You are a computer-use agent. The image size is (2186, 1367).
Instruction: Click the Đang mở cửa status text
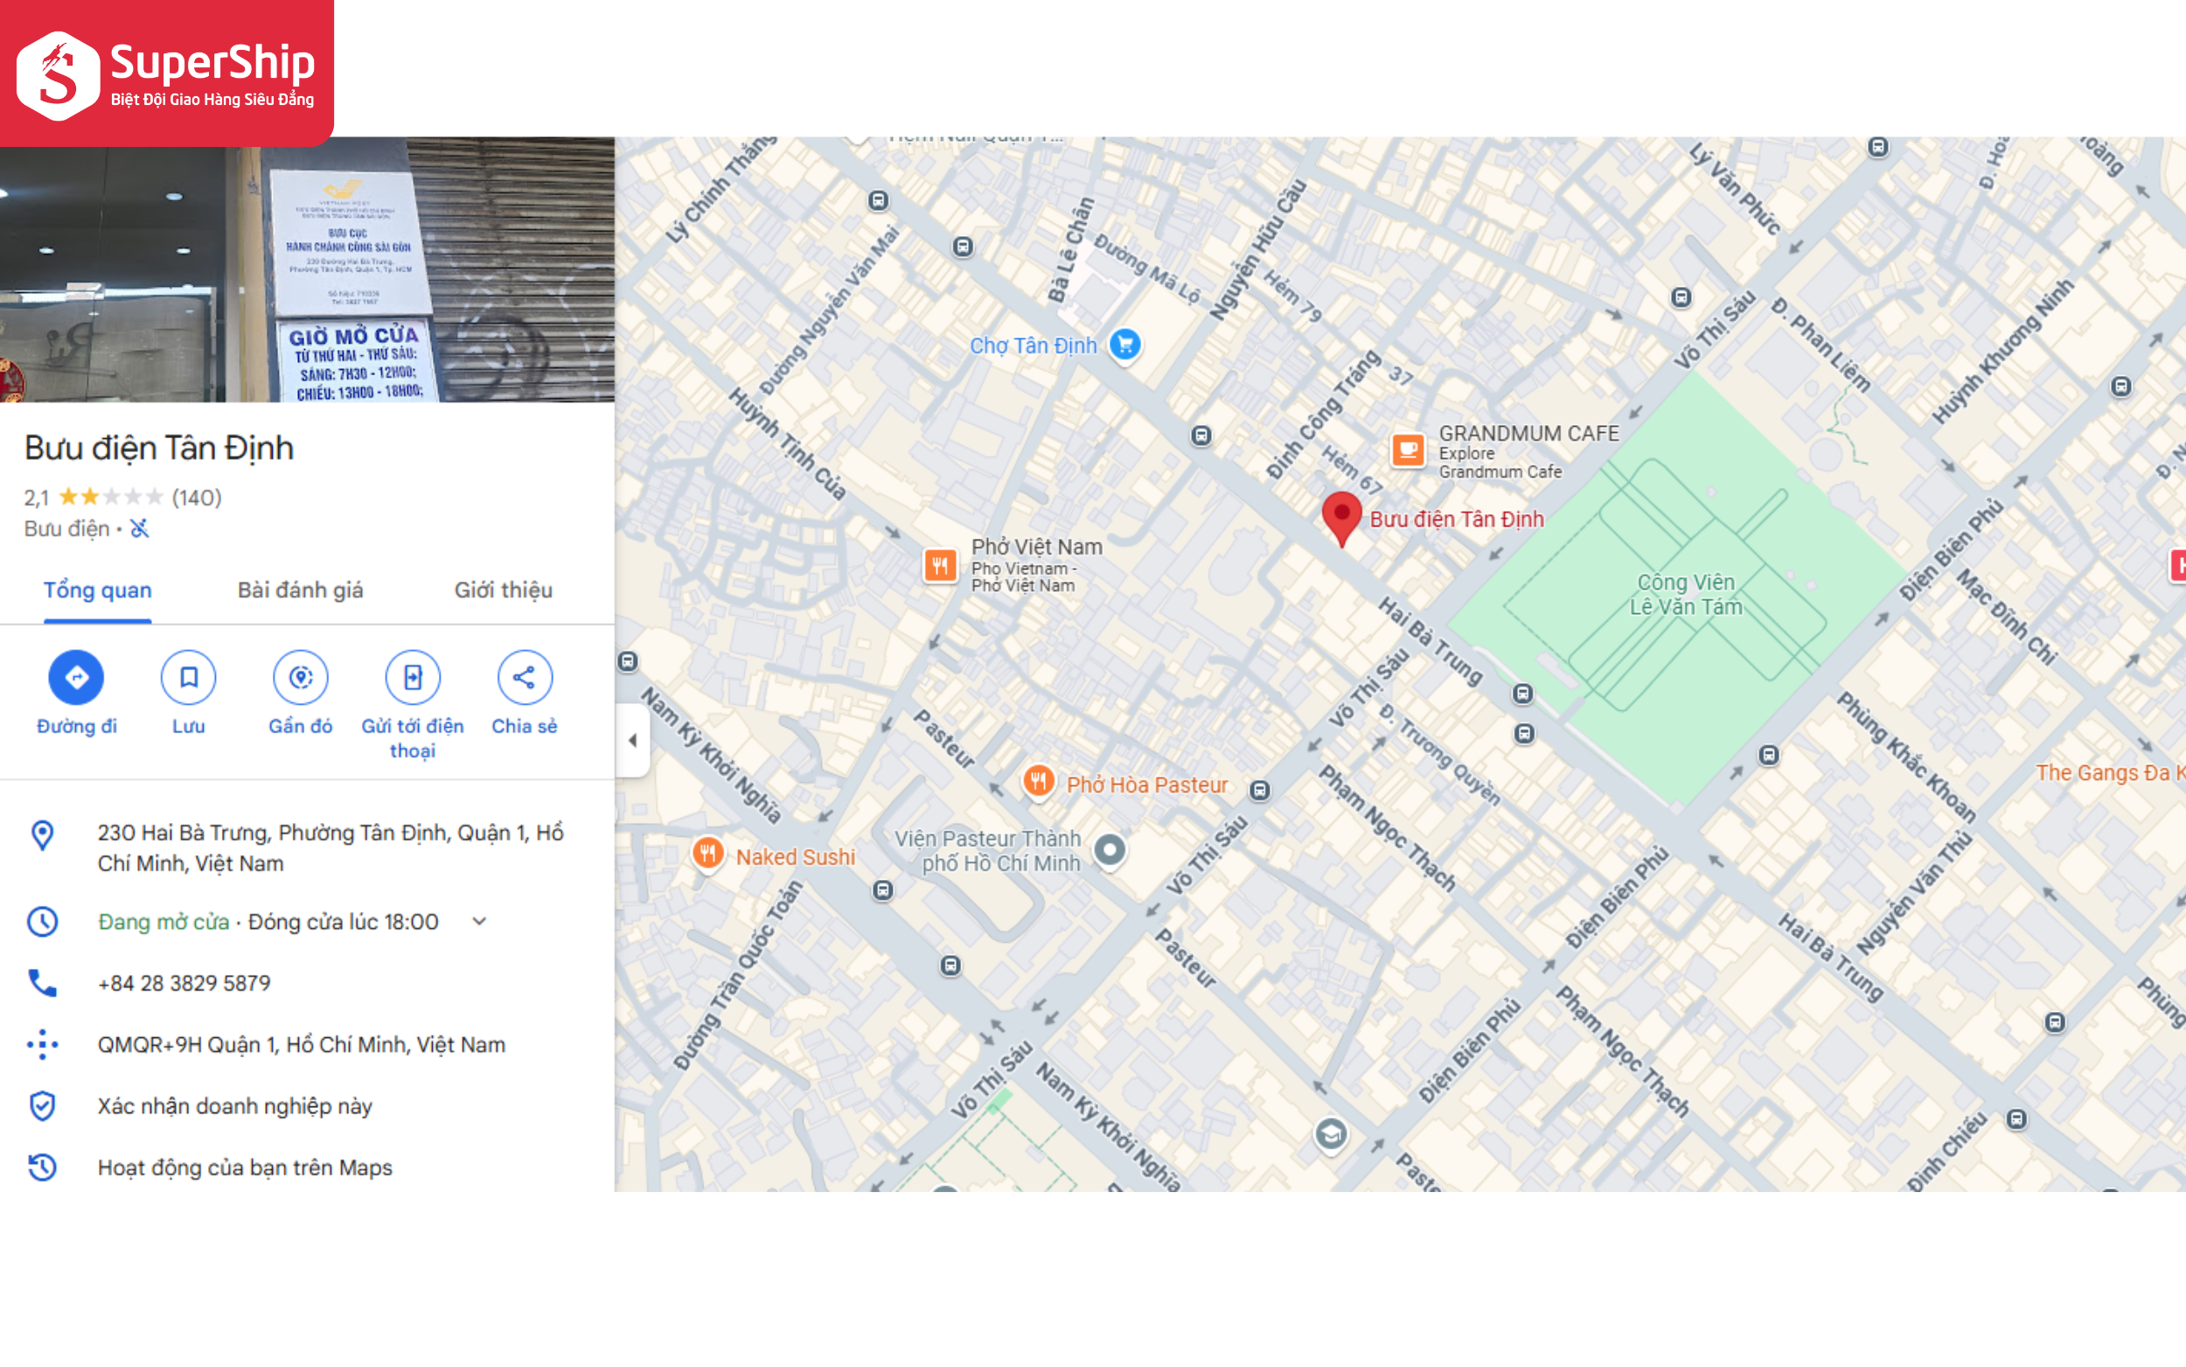(164, 921)
